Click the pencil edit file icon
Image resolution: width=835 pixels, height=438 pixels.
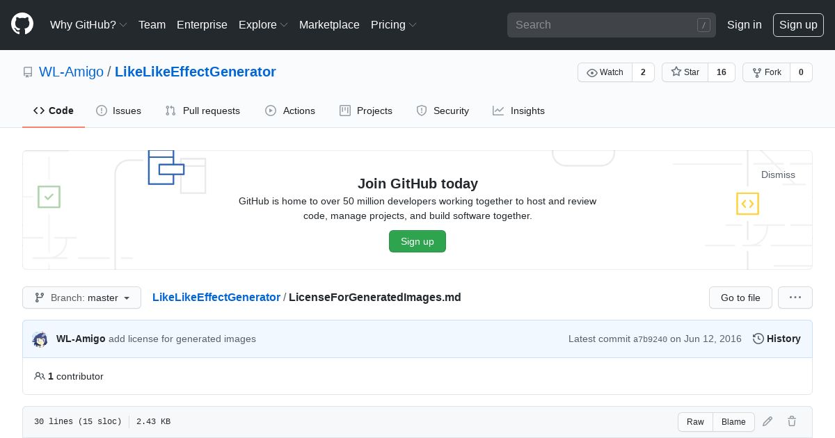click(x=768, y=421)
